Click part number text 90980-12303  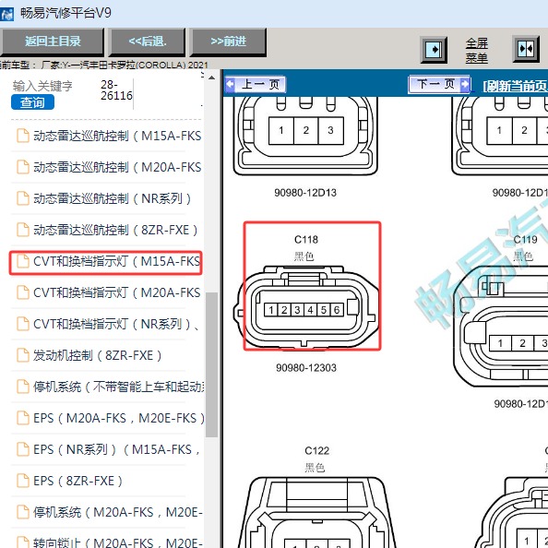(306, 368)
